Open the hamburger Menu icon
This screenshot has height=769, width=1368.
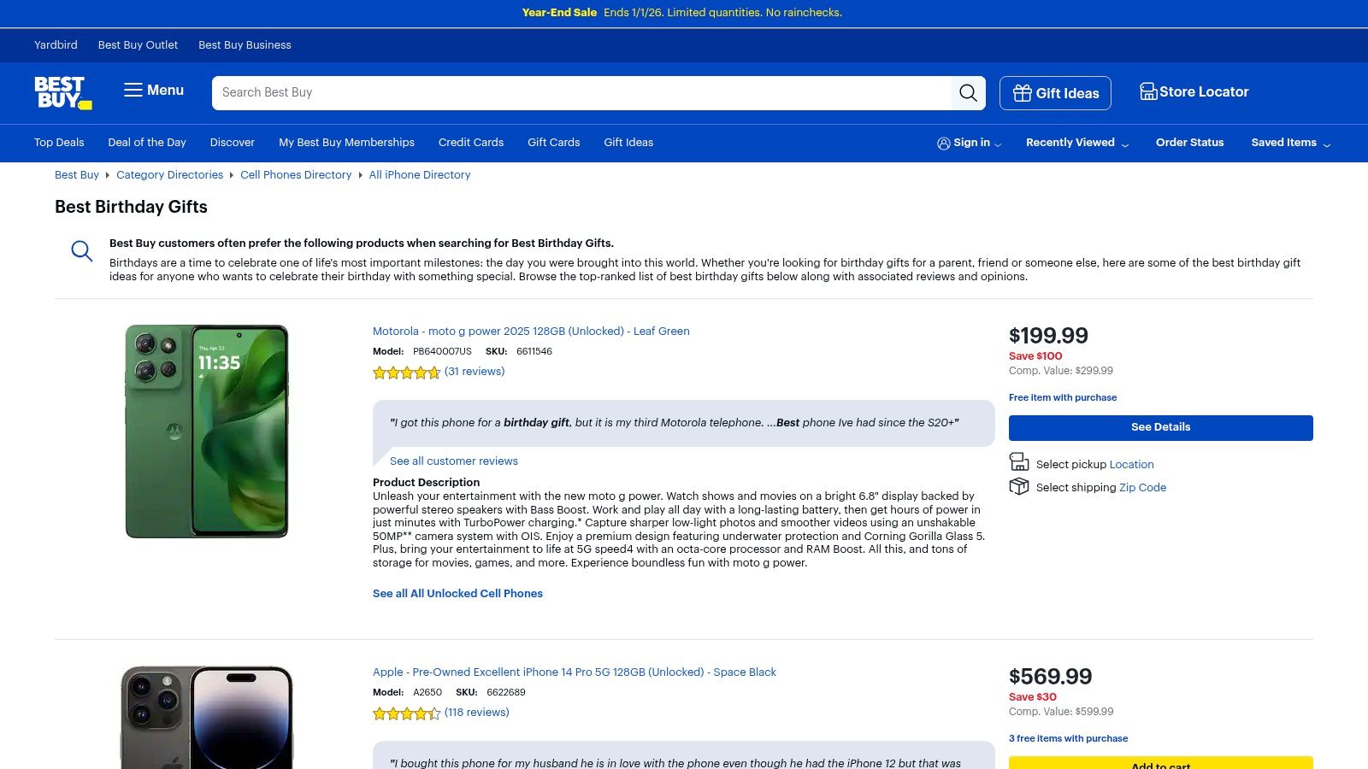click(133, 90)
